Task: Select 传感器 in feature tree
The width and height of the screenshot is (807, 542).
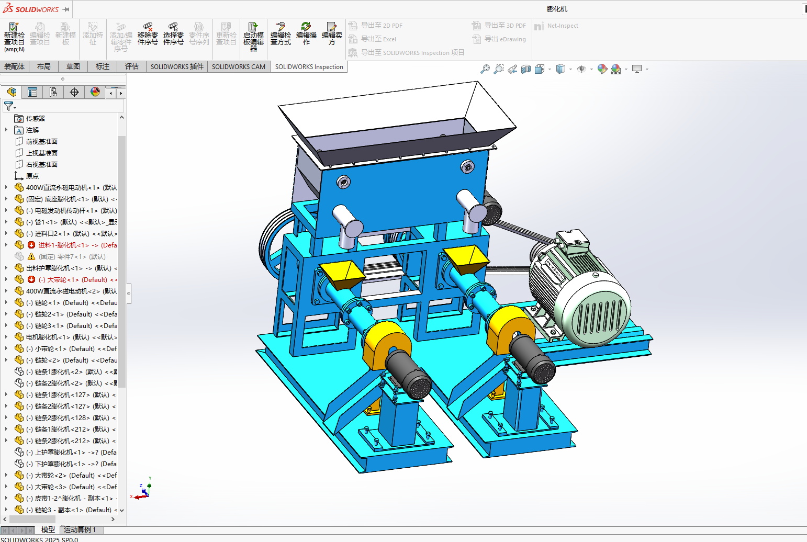Action: (x=36, y=119)
